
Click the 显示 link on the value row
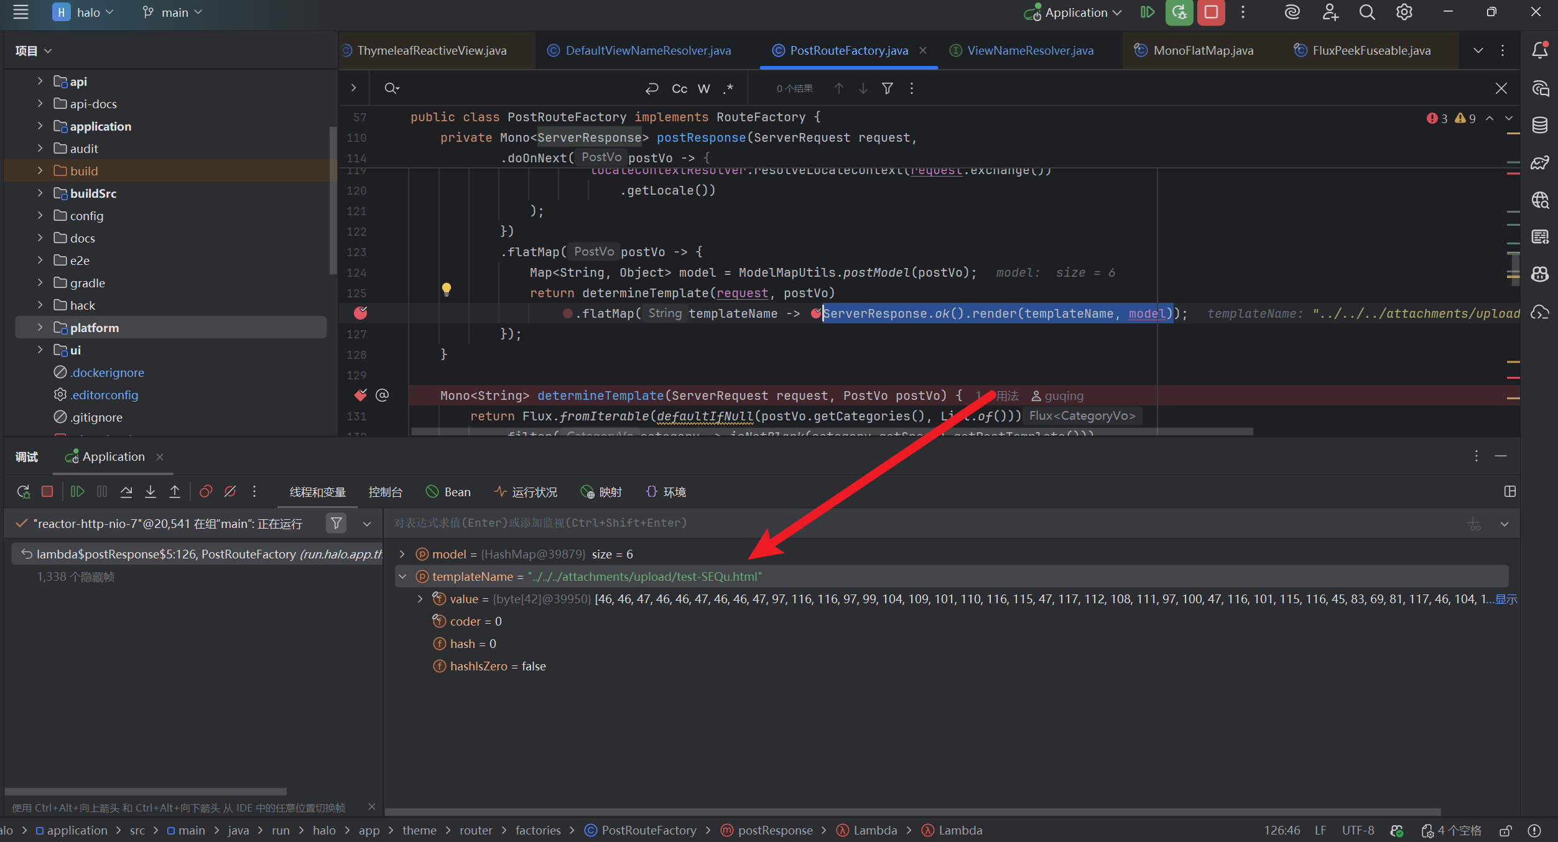pos(1506,599)
